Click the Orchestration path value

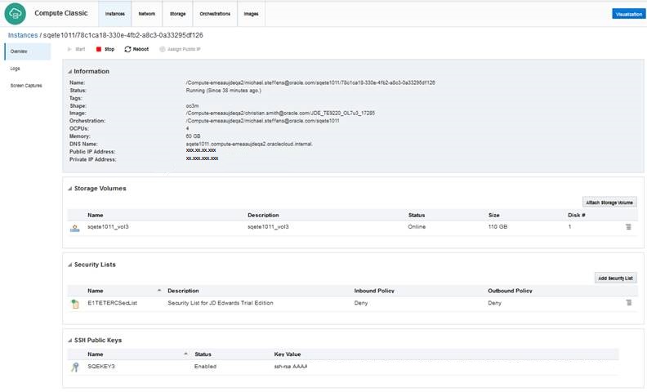pos(262,121)
